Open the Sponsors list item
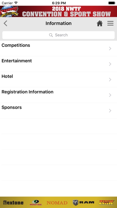This screenshot has height=208, width=117. coord(58,111)
